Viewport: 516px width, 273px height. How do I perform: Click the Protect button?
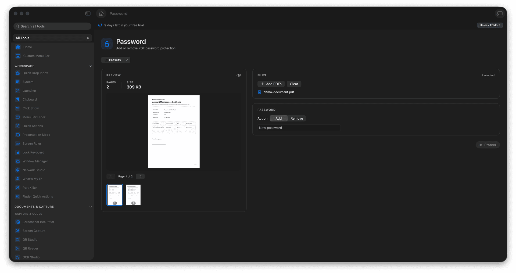[488, 145]
